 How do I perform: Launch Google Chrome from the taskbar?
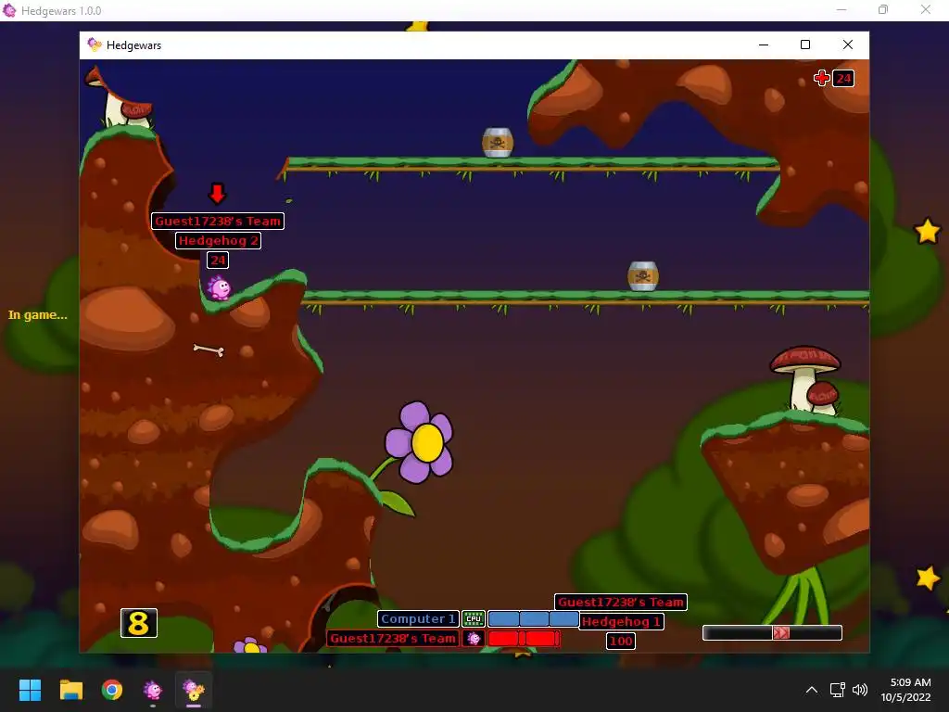(x=112, y=690)
